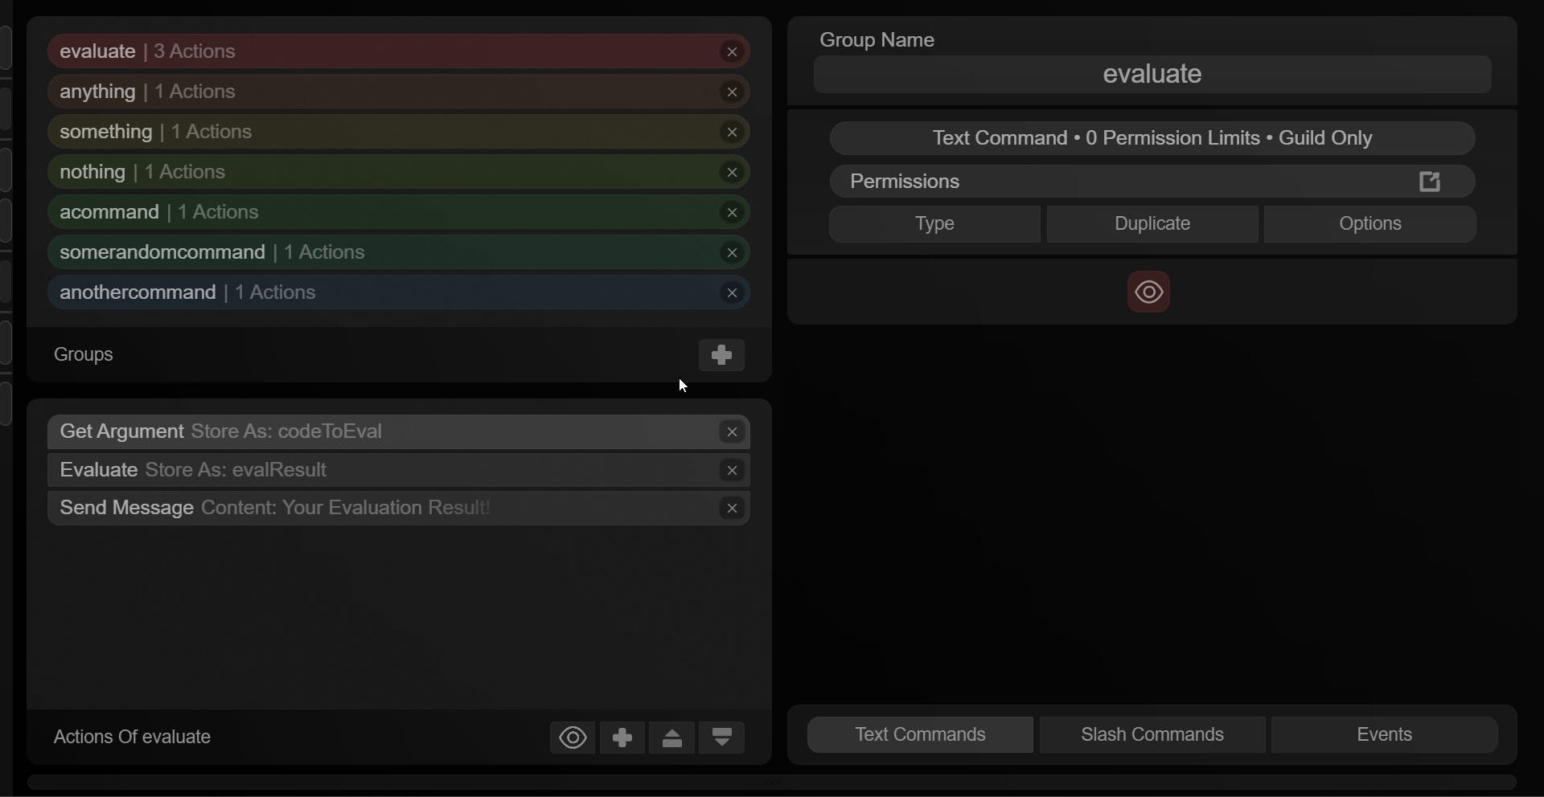The width and height of the screenshot is (1544, 797).
Task: Select the nothing command group
Action: pos(398,172)
